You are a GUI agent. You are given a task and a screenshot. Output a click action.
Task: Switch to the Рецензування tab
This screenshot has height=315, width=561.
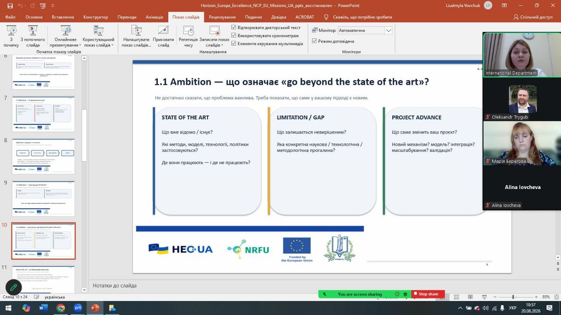click(x=222, y=17)
